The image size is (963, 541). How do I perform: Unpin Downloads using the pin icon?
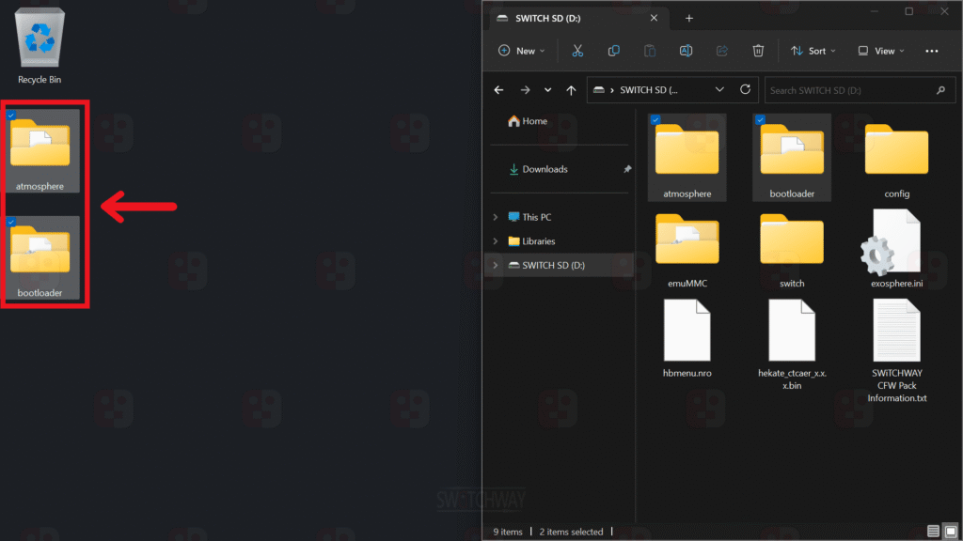pos(627,169)
